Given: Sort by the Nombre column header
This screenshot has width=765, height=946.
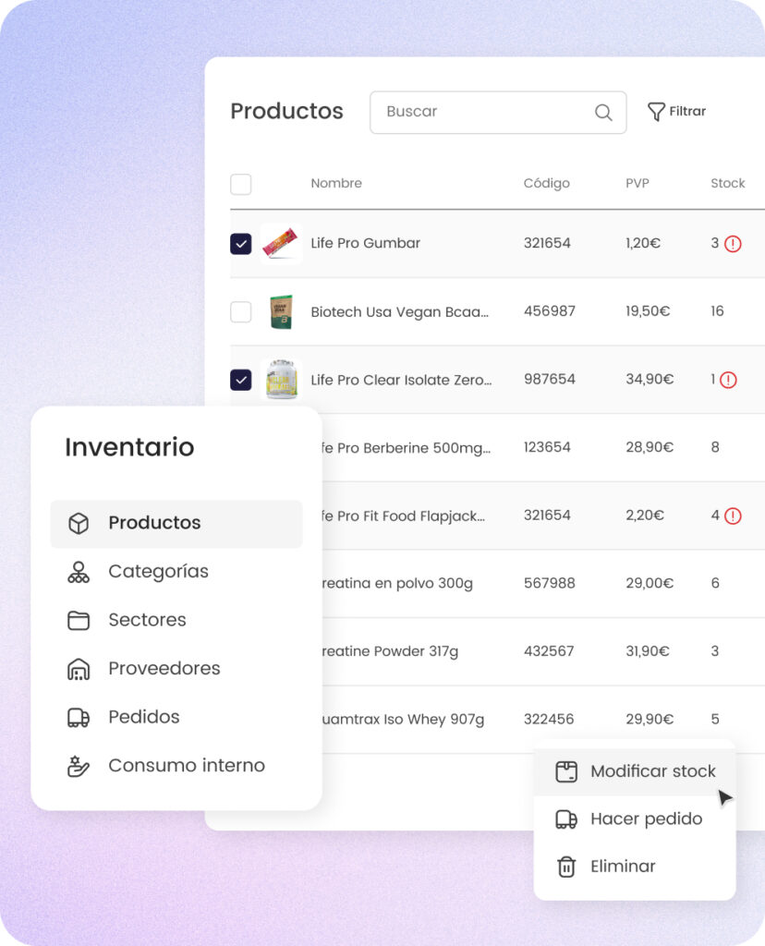Looking at the screenshot, I should (x=336, y=184).
